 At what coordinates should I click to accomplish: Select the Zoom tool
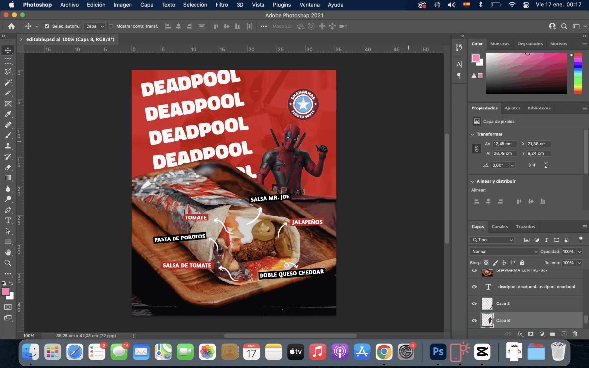(x=8, y=263)
